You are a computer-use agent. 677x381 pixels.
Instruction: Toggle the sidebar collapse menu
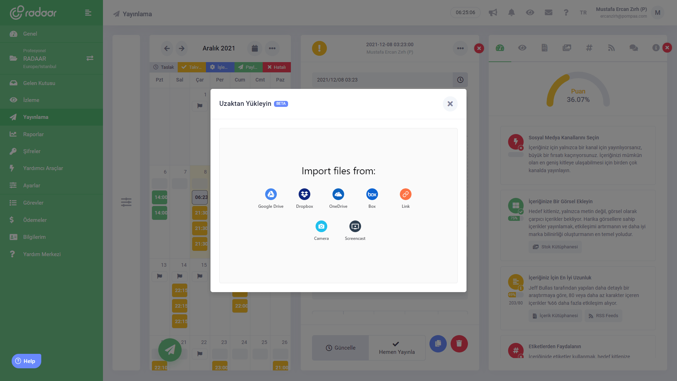[x=88, y=13]
